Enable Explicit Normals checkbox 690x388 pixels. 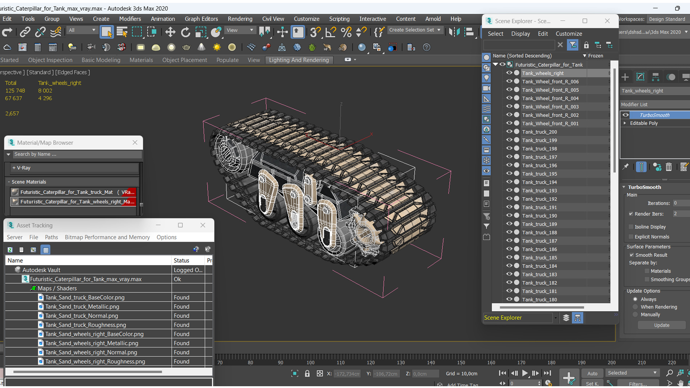click(631, 237)
